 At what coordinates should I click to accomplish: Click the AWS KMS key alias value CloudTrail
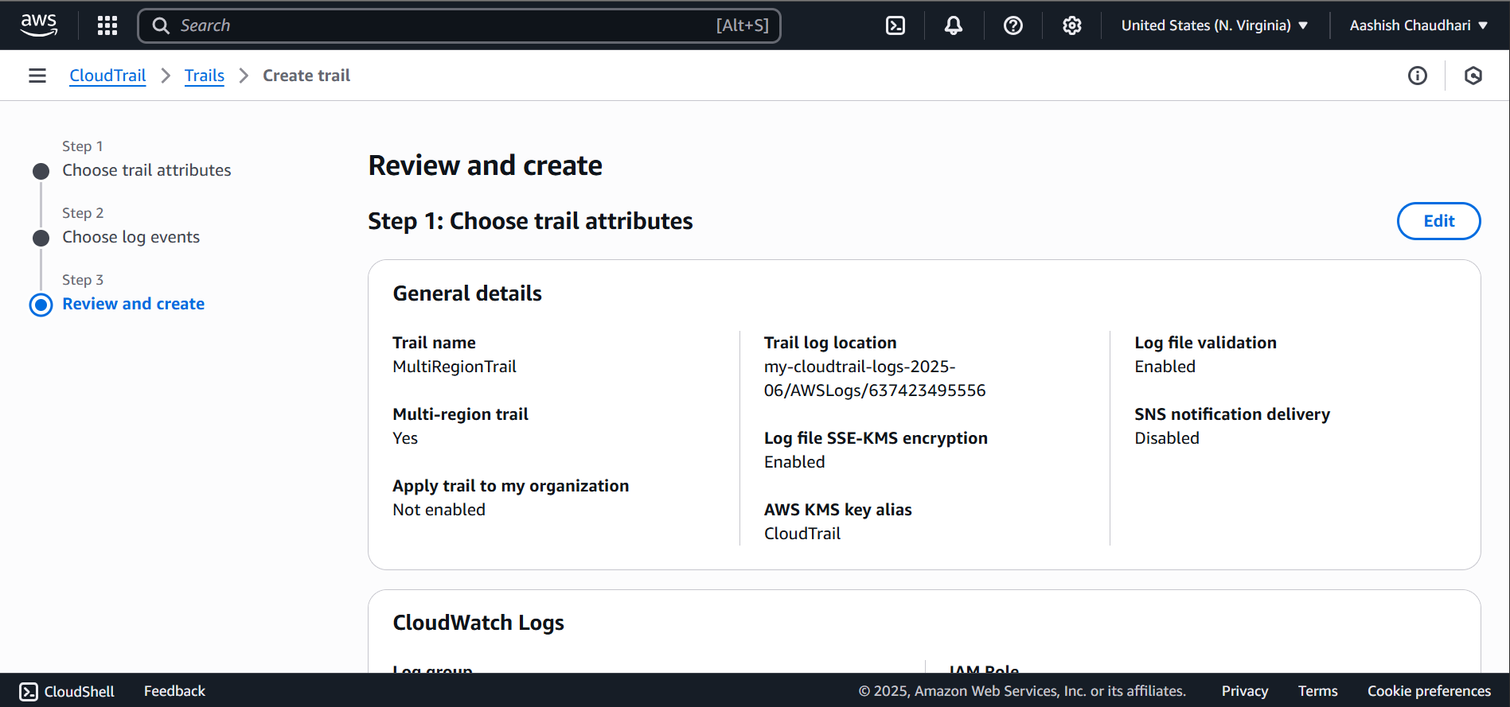tap(802, 534)
